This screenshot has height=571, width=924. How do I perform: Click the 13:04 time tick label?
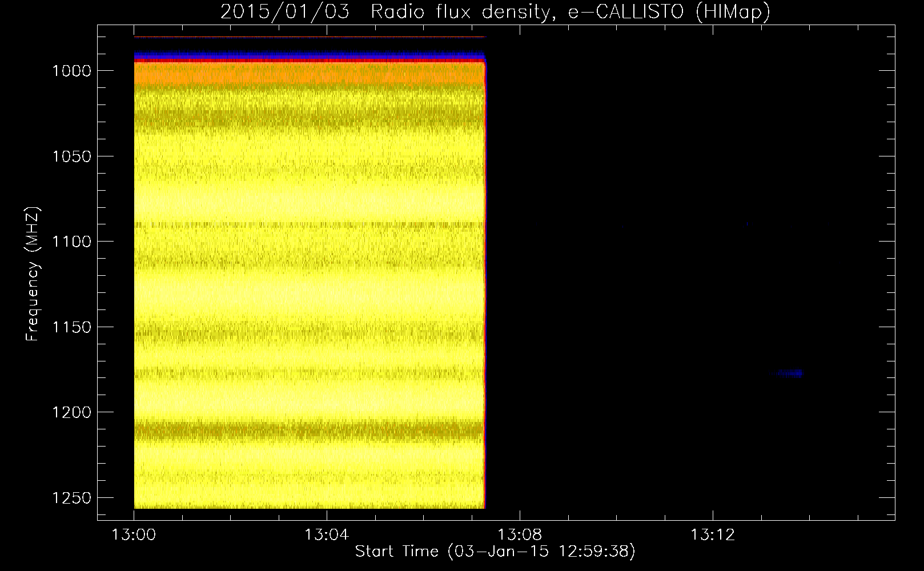point(327,535)
